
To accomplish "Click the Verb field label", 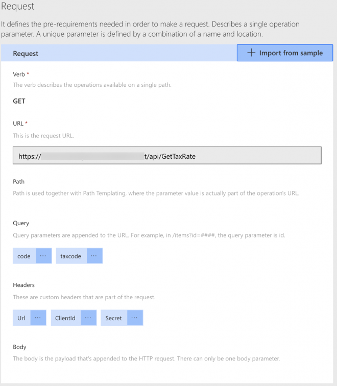I will pos(18,74).
